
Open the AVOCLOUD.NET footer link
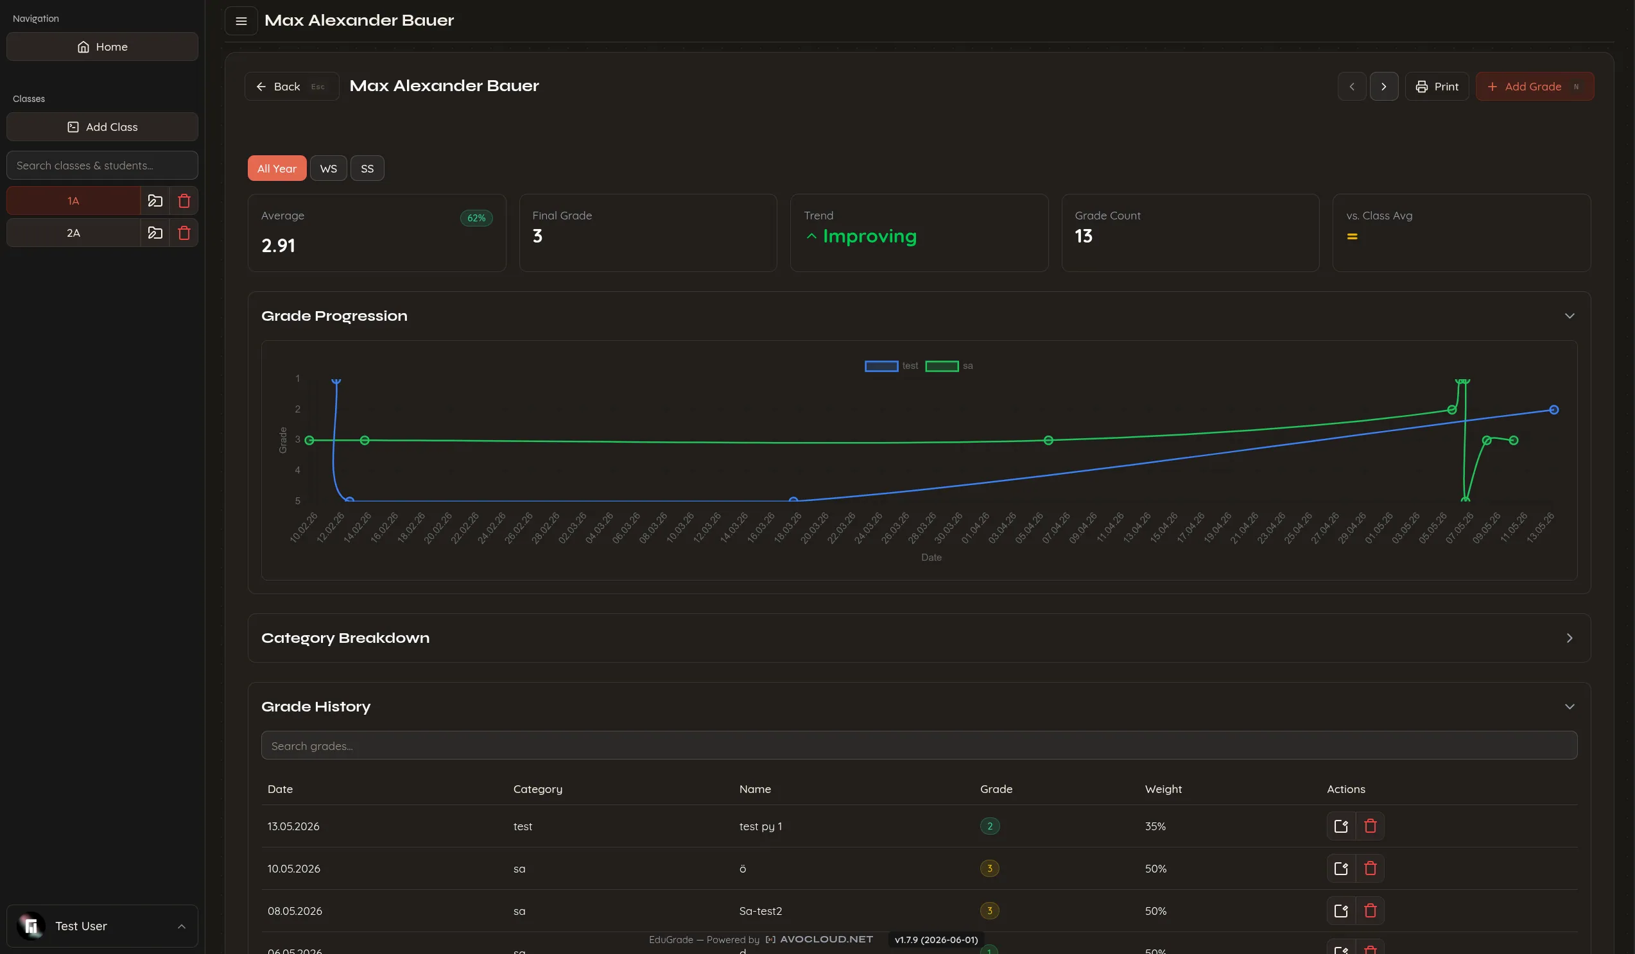click(x=820, y=940)
